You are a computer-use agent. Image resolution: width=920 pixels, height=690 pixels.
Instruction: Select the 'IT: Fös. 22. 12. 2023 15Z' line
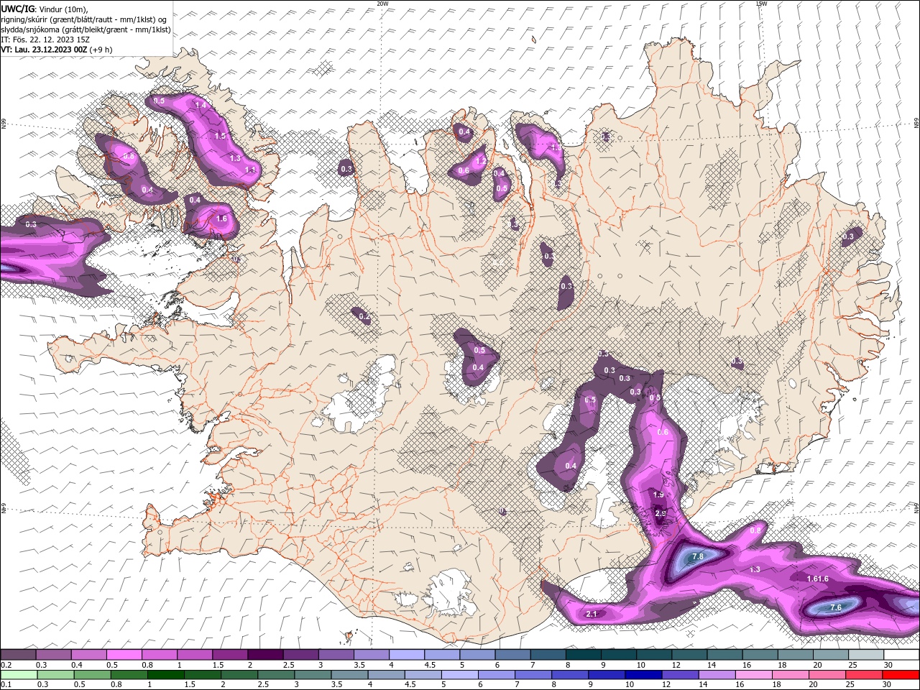(x=45, y=40)
